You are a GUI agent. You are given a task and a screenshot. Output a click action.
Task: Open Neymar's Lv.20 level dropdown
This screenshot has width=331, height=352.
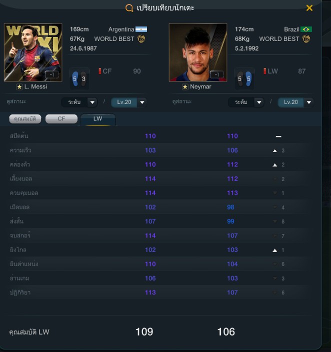[295, 102]
